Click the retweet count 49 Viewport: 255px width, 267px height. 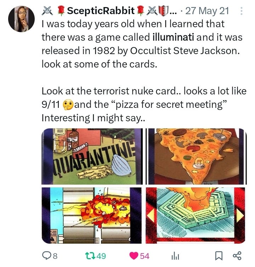click(x=101, y=256)
